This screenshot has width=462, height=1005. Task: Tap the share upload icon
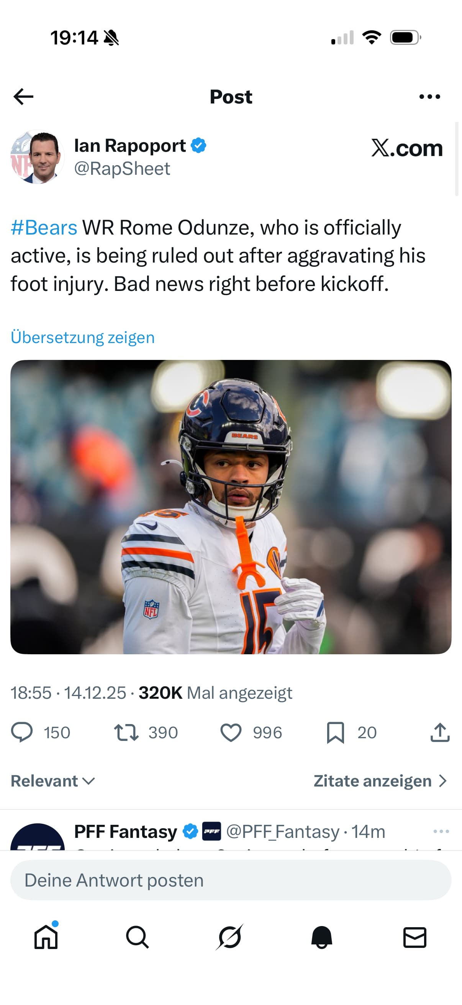tap(440, 732)
